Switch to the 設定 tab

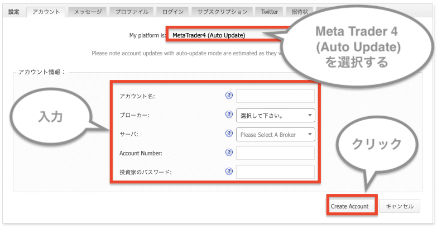tap(13, 12)
